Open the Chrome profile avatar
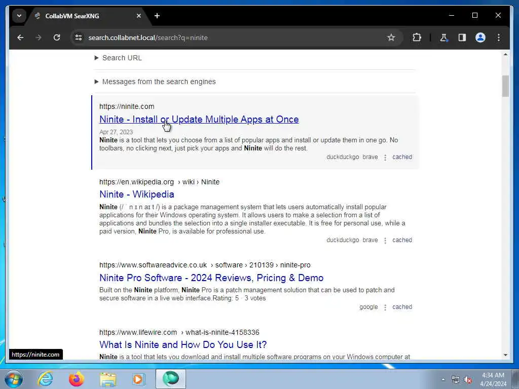 pyautogui.click(x=480, y=37)
